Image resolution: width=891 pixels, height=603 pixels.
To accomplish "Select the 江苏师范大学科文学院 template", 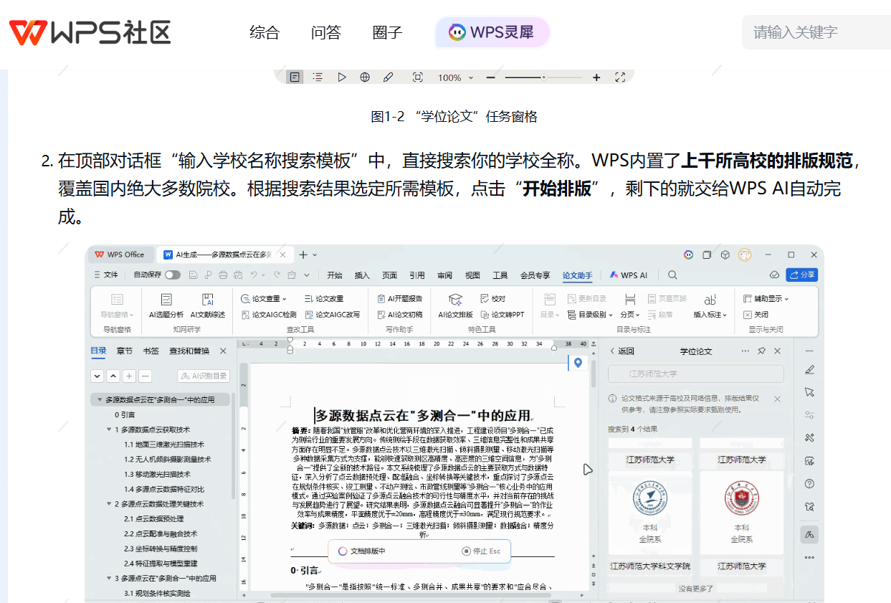I will (x=650, y=566).
